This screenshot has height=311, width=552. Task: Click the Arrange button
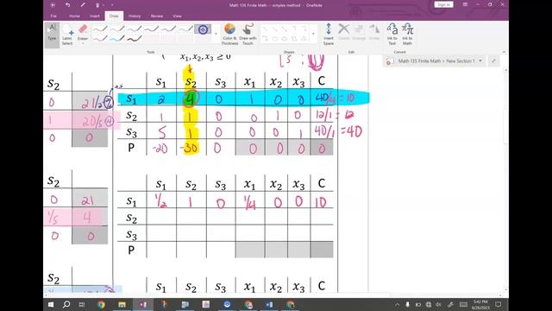359,32
